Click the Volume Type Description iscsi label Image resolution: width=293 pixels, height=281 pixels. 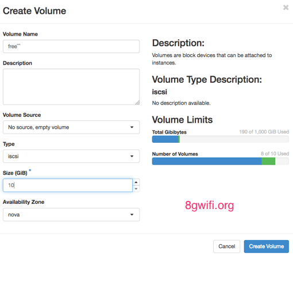click(x=160, y=92)
